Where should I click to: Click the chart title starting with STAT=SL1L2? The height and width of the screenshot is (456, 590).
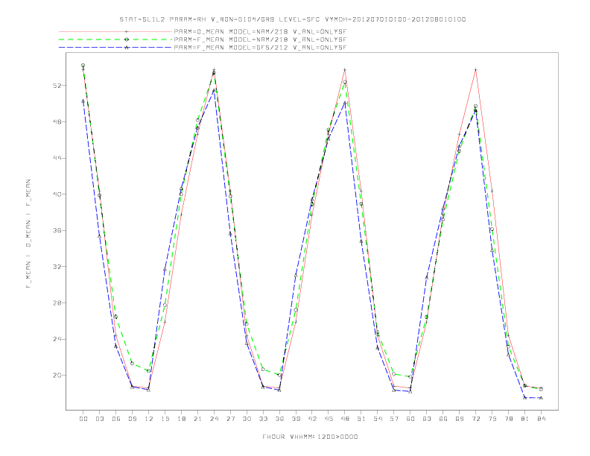[x=293, y=19]
